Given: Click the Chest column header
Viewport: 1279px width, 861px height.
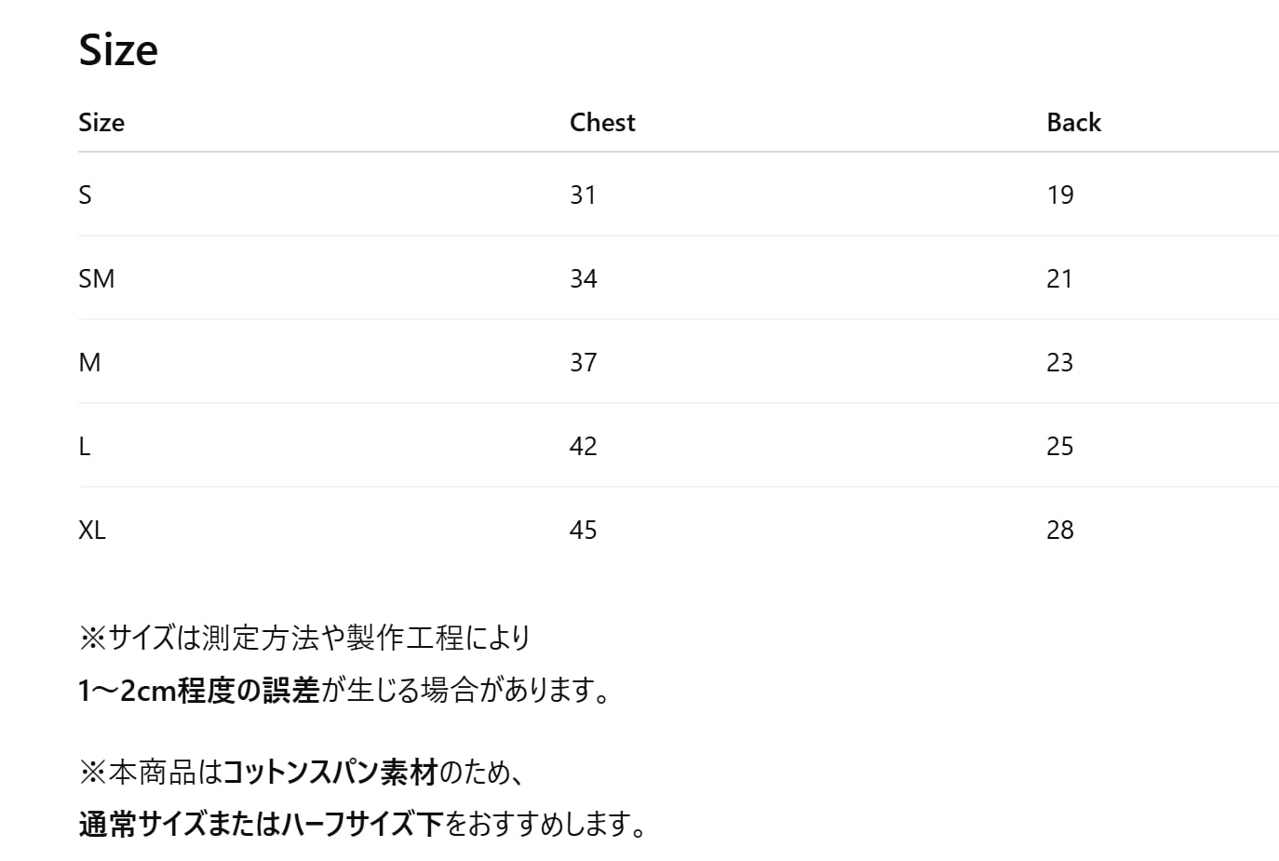Looking at the screenshot, I should [x=602, y=123].
